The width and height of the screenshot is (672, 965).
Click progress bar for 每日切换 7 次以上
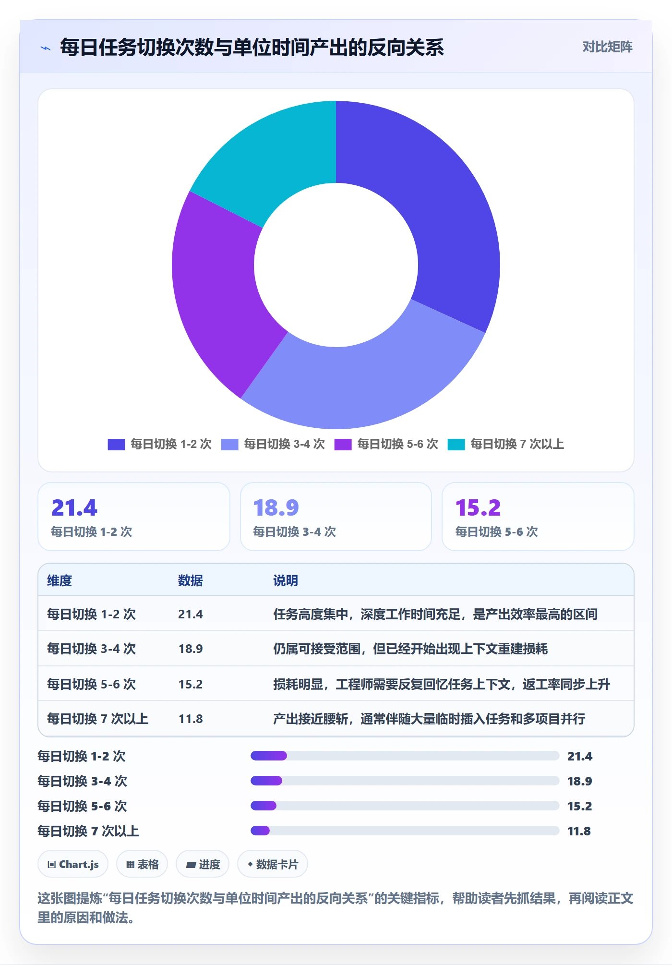pos(405,831)
